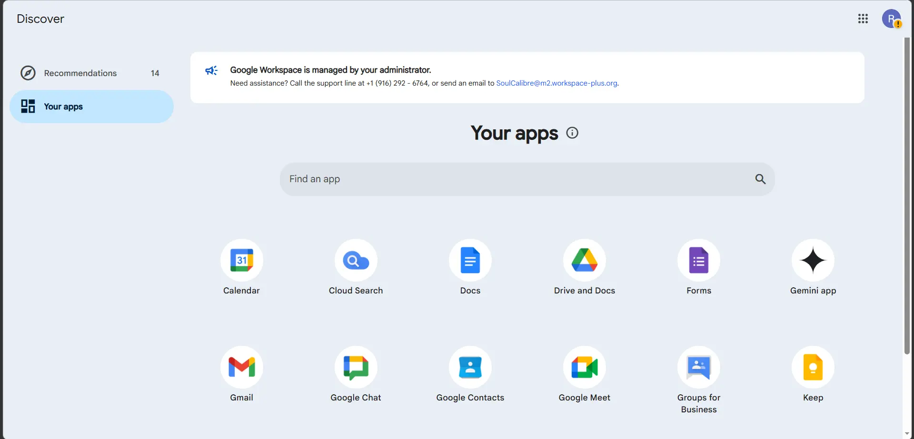Click the search magnifier icon
Viewport: 914px width, 439px height.
pos(760,179)
